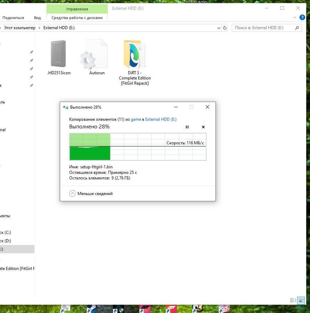
Task: Click gear settings shortcut on desktop
Action: (65, 309)
